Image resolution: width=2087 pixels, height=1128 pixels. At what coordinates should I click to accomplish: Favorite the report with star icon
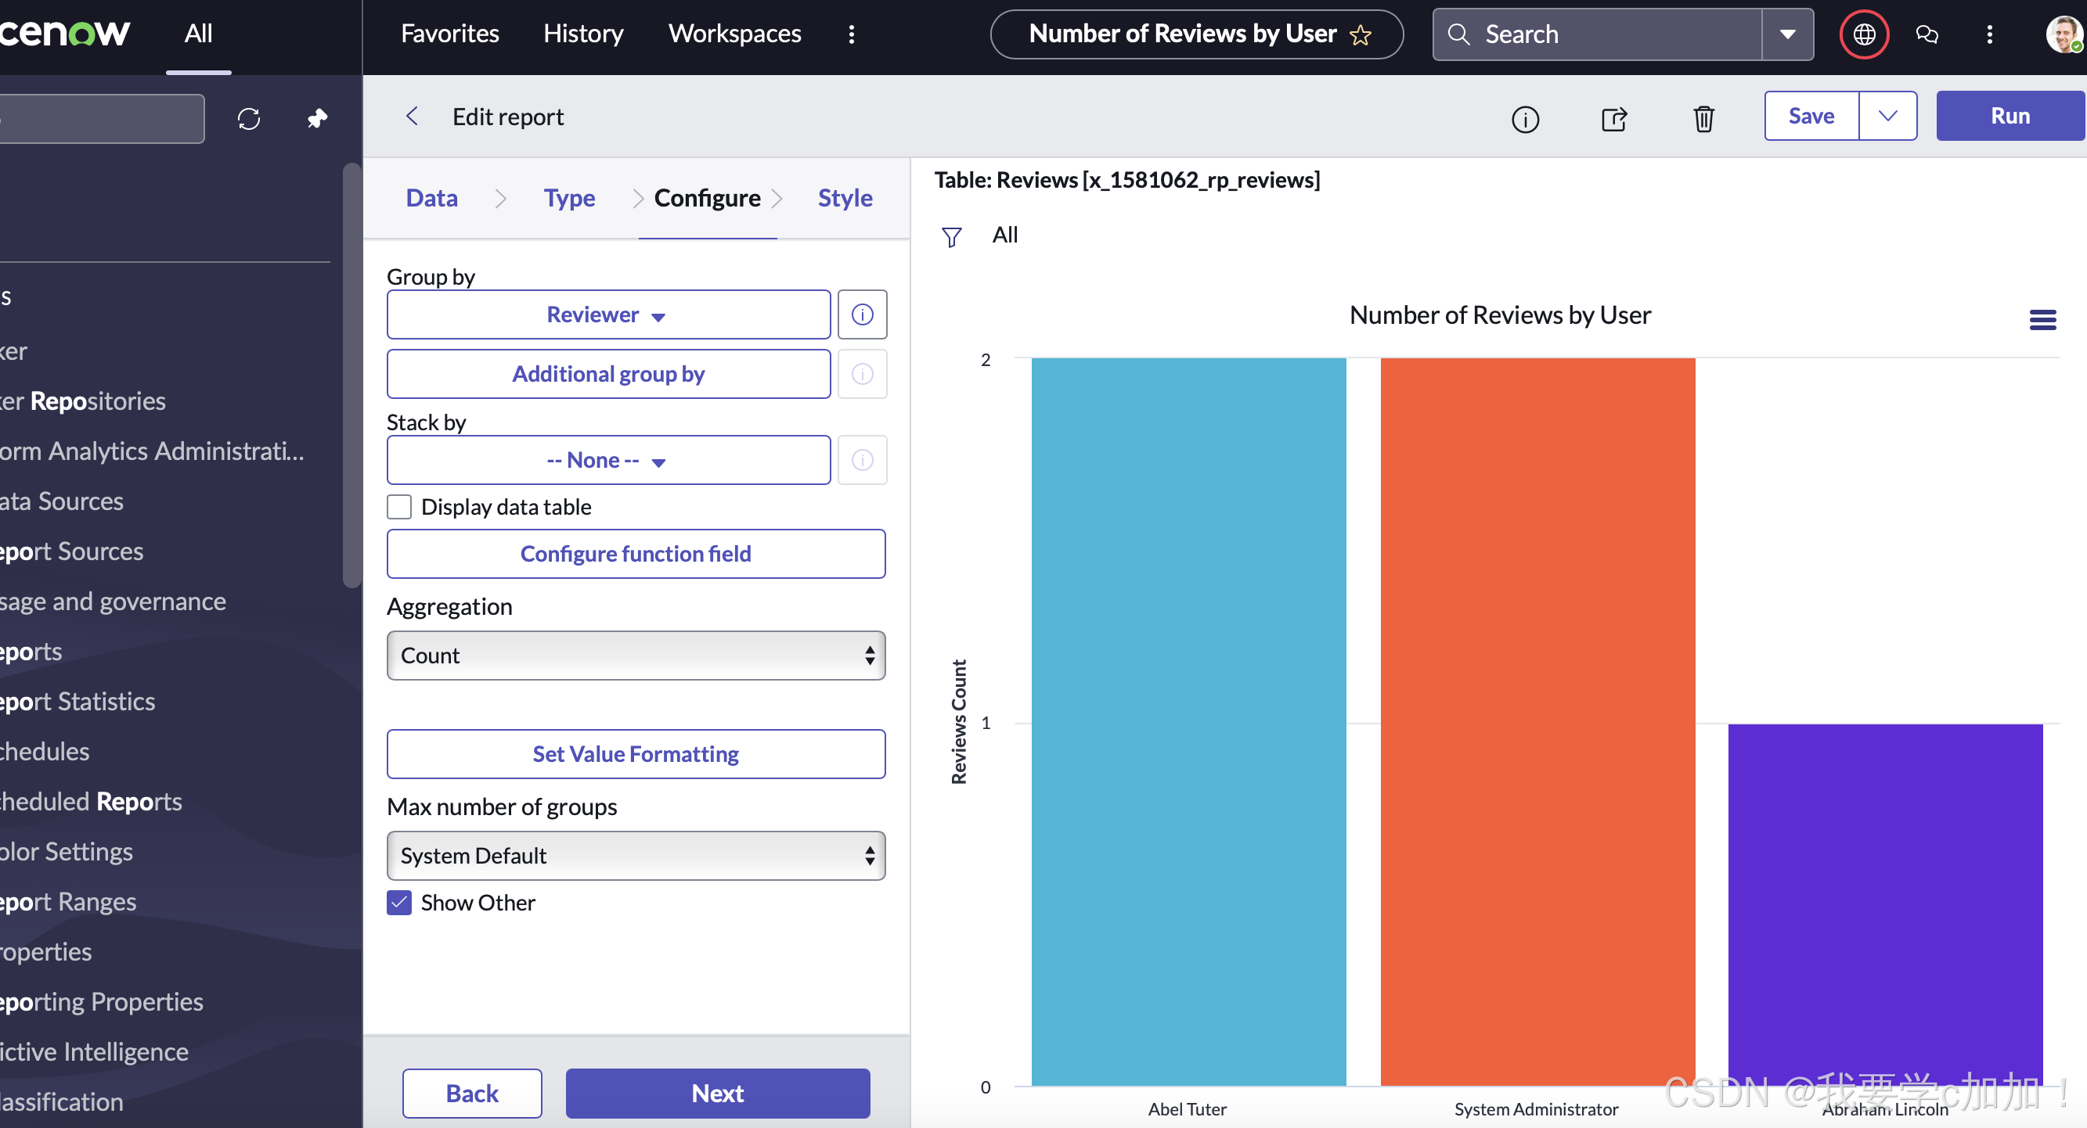(x=1361, y=35)
